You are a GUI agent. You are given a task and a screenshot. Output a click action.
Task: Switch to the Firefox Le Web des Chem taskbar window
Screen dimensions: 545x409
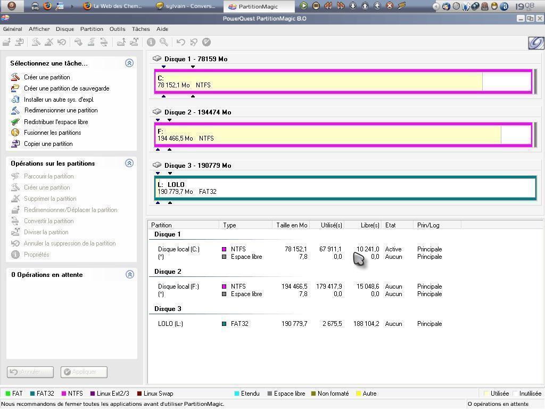pyautogui.click(x=114, y=6)
